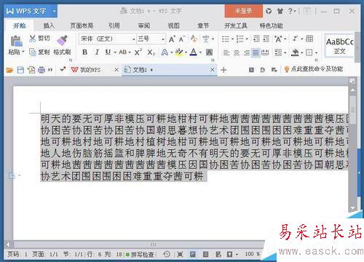364x262 pixels.
Task: Close the 文档1 document tab
Action: click(213, 70)
